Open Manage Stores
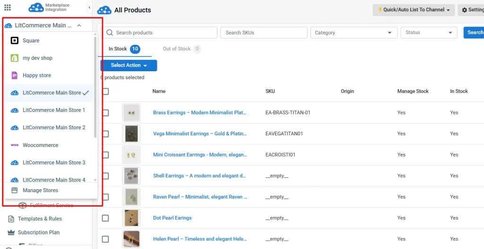484x249 pixels. coord(51,191)
